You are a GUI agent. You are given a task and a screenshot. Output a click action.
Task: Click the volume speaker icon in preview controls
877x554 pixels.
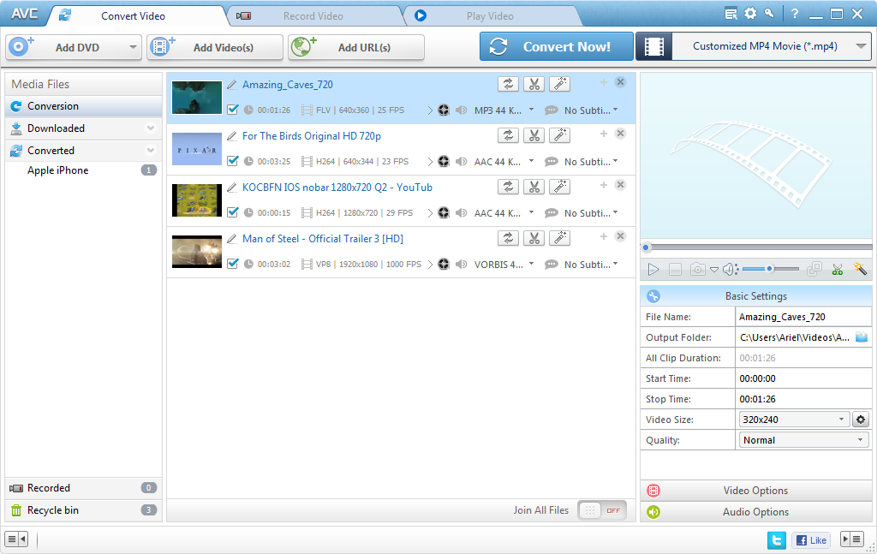point(731,270)
